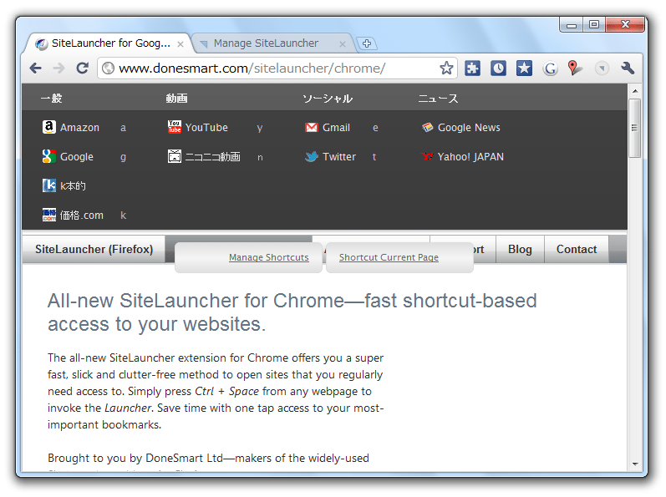Click the 価格.com shortcut icon
666x497 pixels.
coord(48,215)
